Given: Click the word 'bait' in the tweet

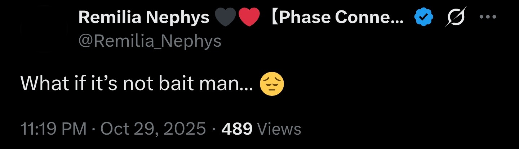Looking at the screenshot, I should coord(182,84).
